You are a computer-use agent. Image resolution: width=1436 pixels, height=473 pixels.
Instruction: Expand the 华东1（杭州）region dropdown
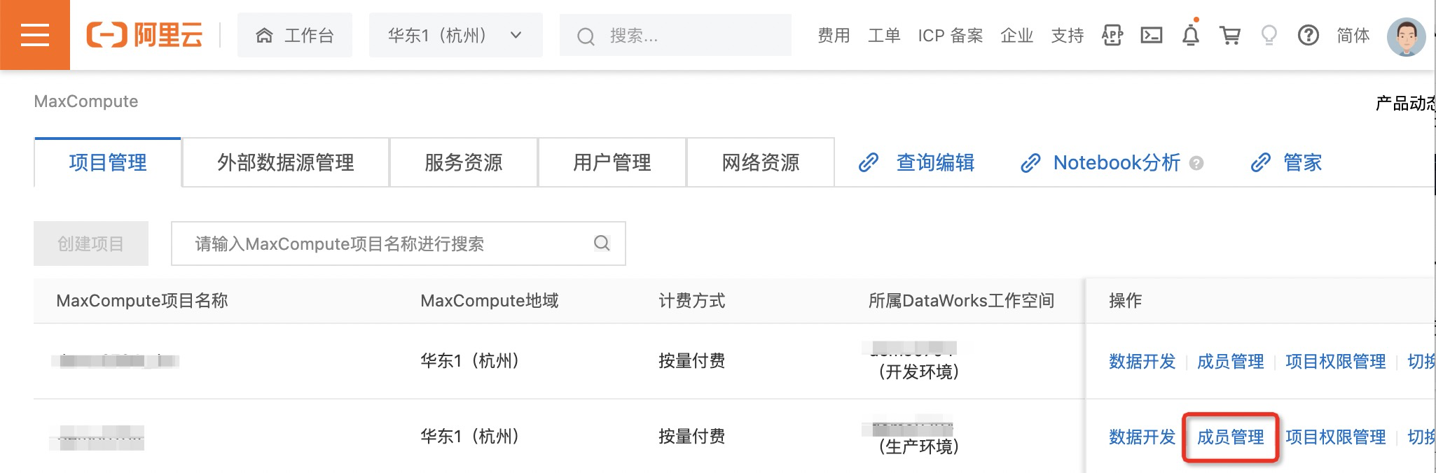[456, 35]
